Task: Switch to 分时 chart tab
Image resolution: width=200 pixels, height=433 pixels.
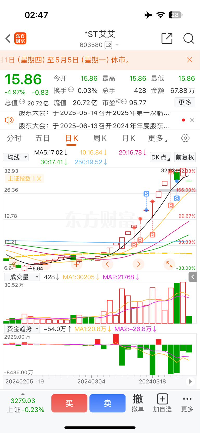Action: click(14, 138)
